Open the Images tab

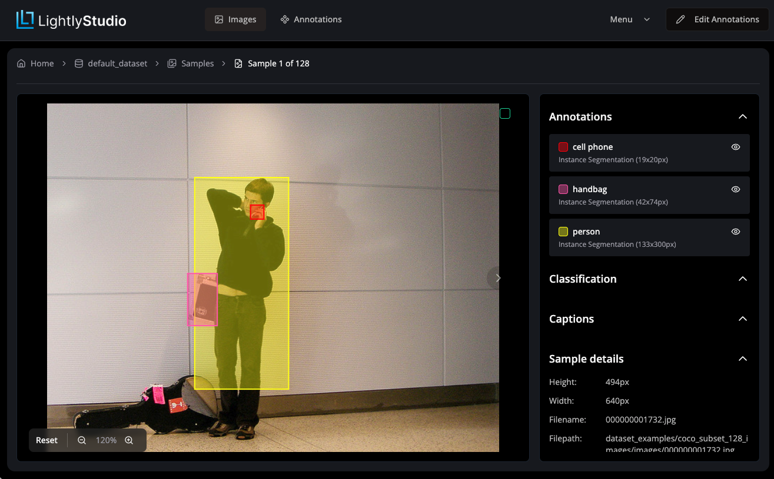[235, 19]
